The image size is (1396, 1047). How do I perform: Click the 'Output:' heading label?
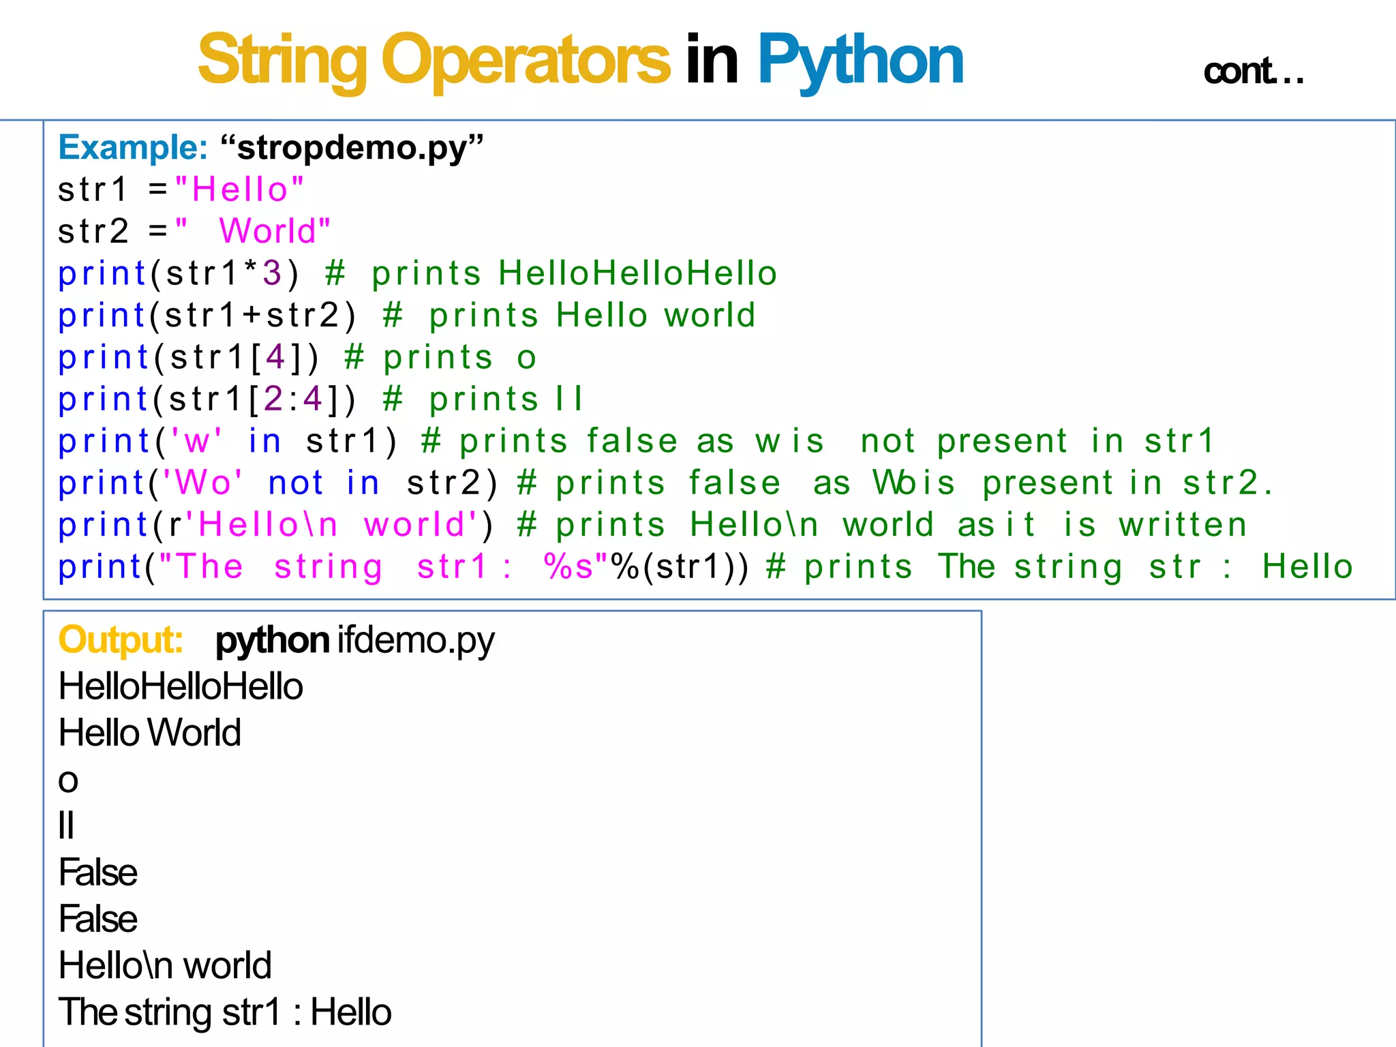[121, 641]
